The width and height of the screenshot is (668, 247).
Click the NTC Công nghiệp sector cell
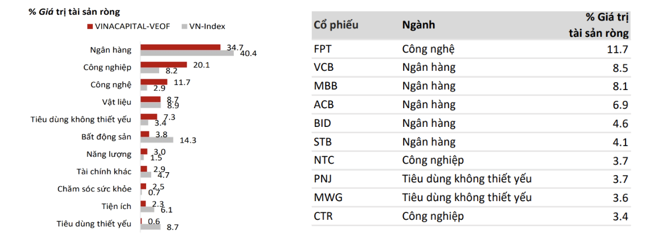pos(433,161)
